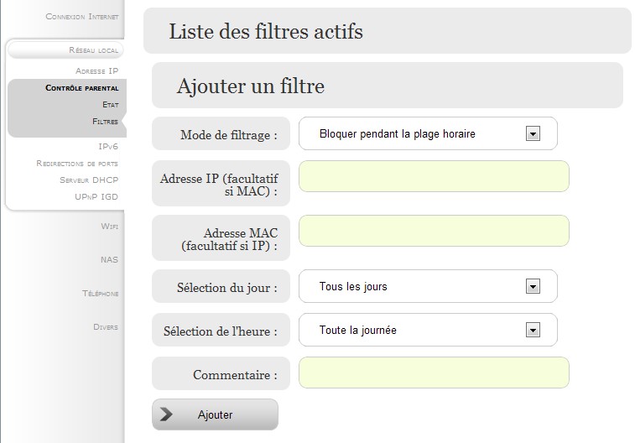Open the Etat subsection

[110, 105]
